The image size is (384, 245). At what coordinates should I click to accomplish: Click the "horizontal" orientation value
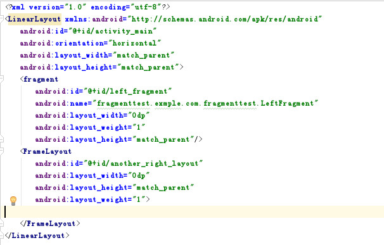134,43
